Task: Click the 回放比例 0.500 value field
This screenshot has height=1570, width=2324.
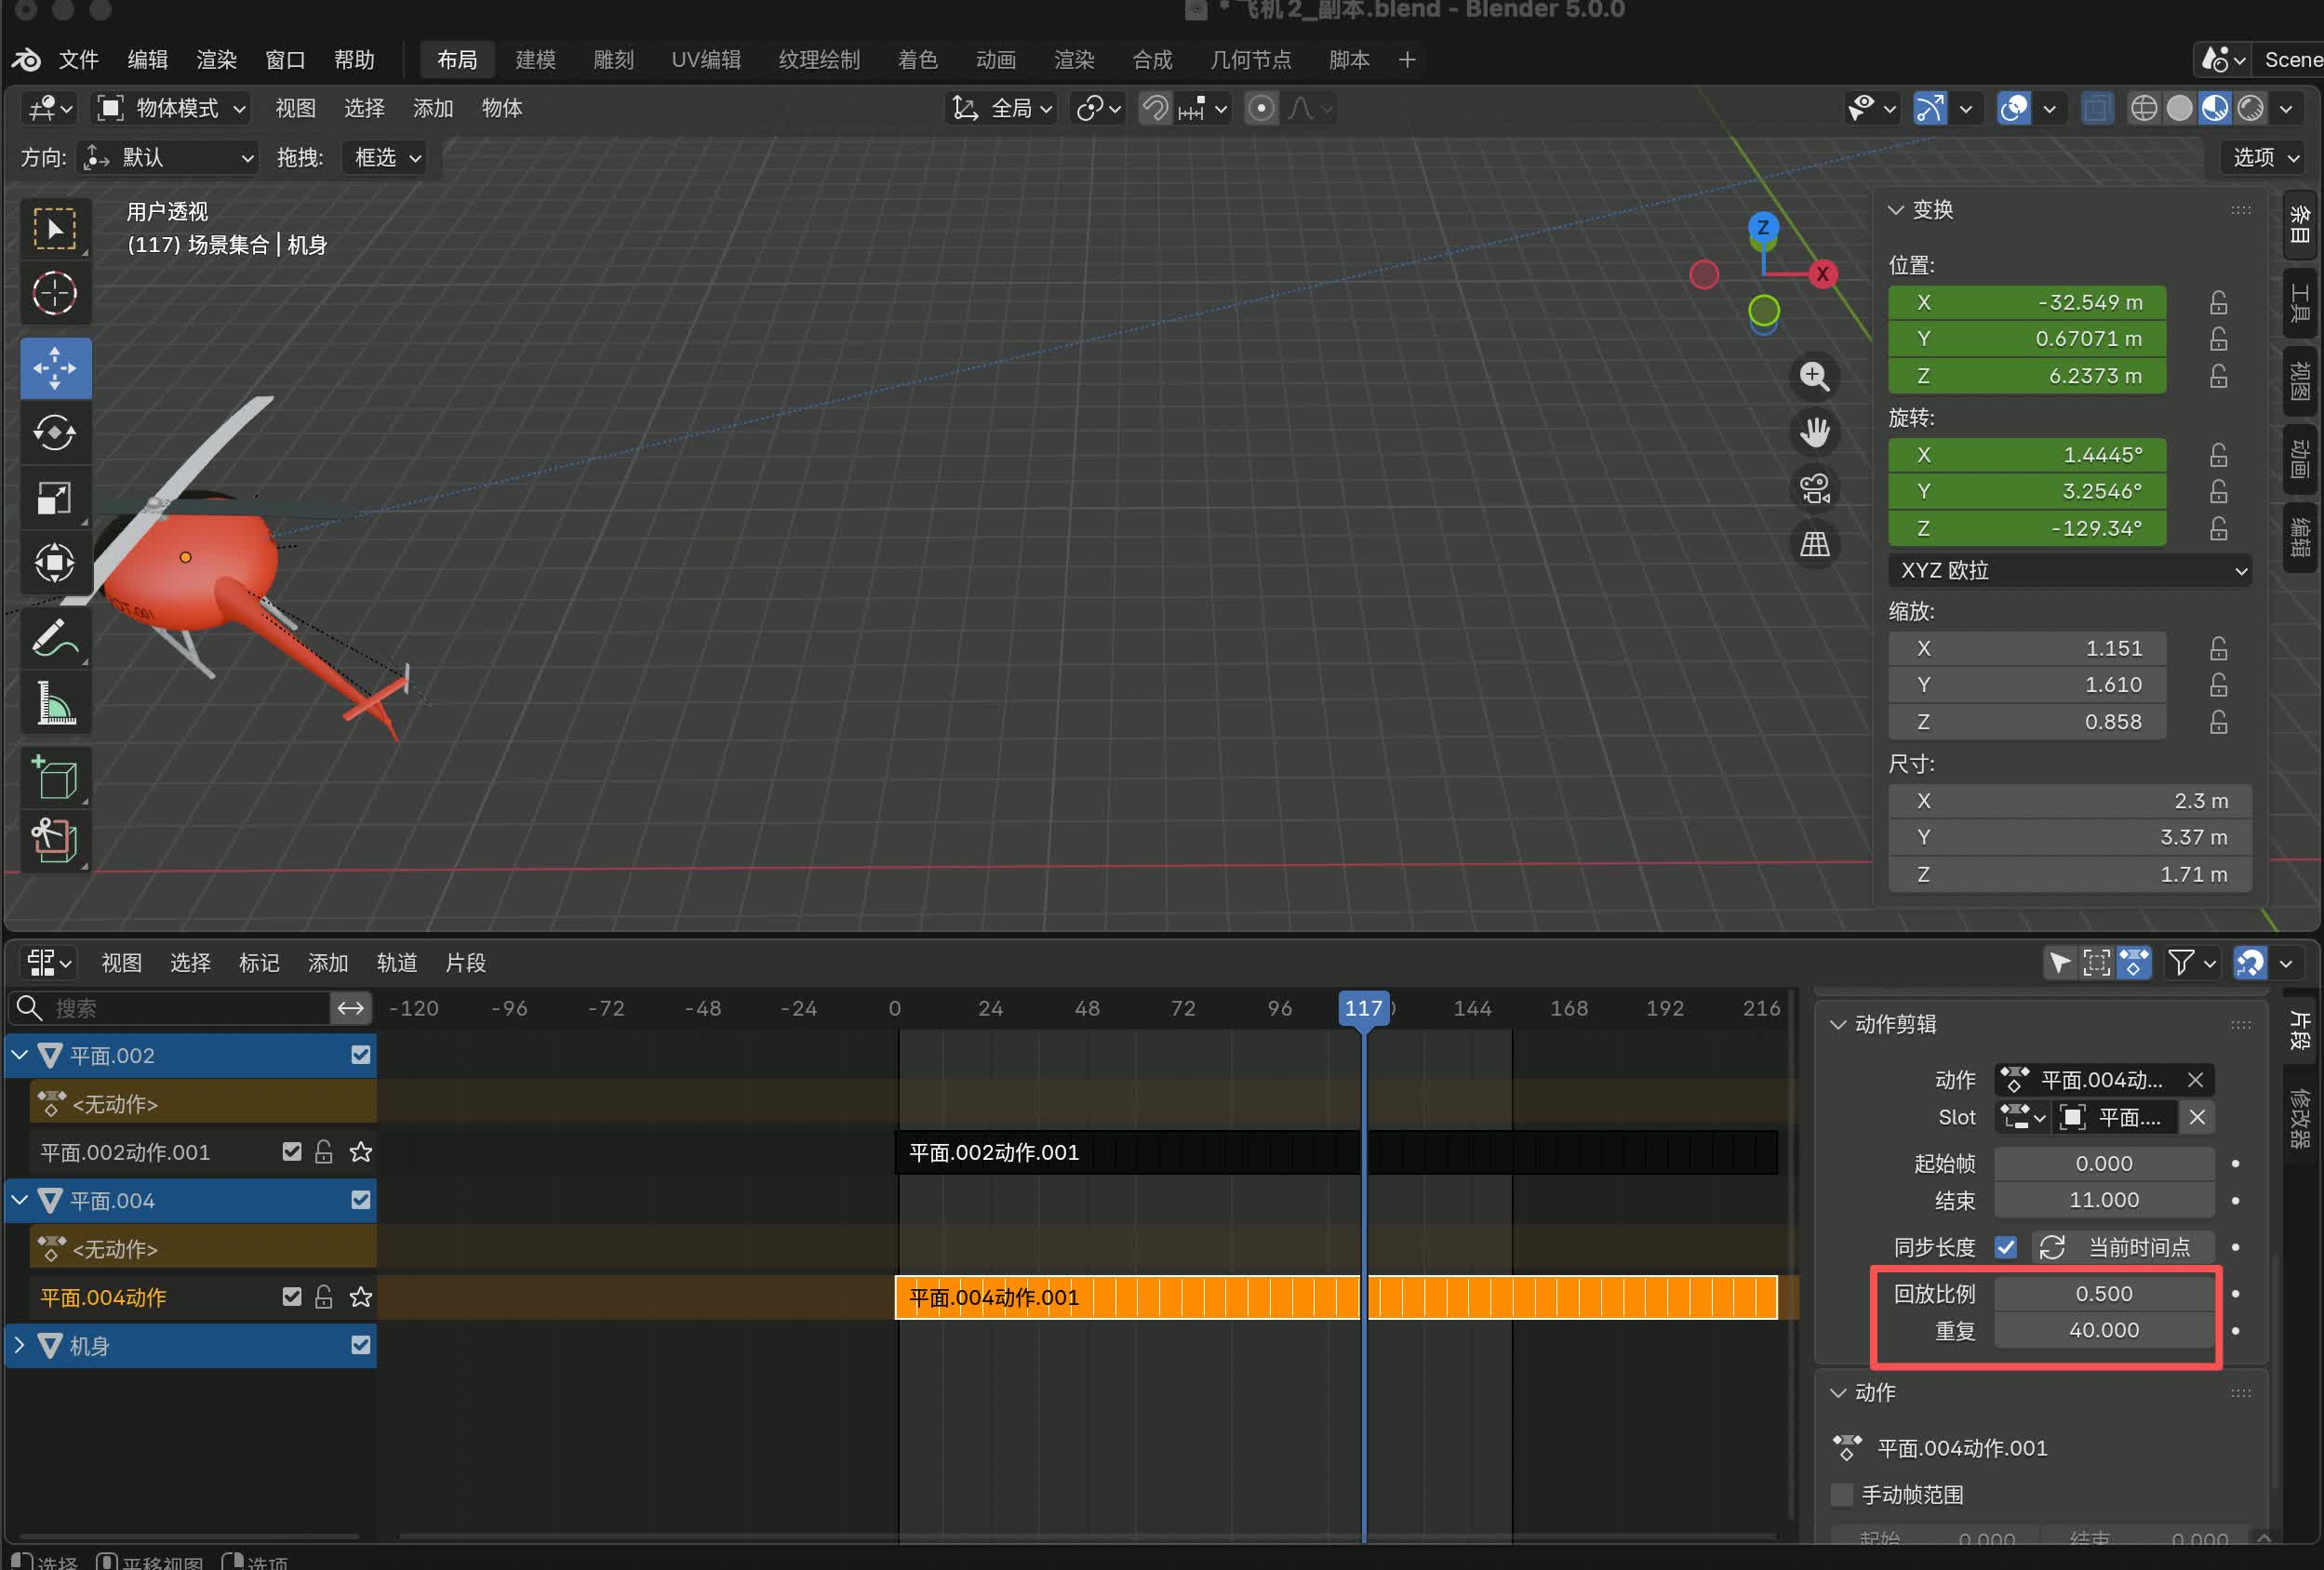Action: [2103, 1294]
